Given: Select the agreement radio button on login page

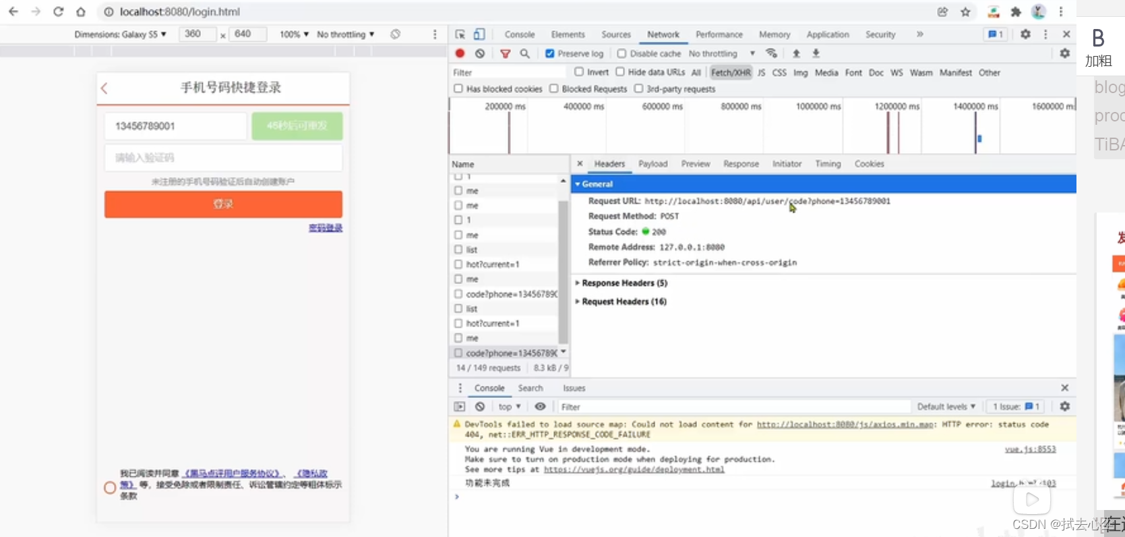Looking at the screenshot, I should (x=110, y=487).
